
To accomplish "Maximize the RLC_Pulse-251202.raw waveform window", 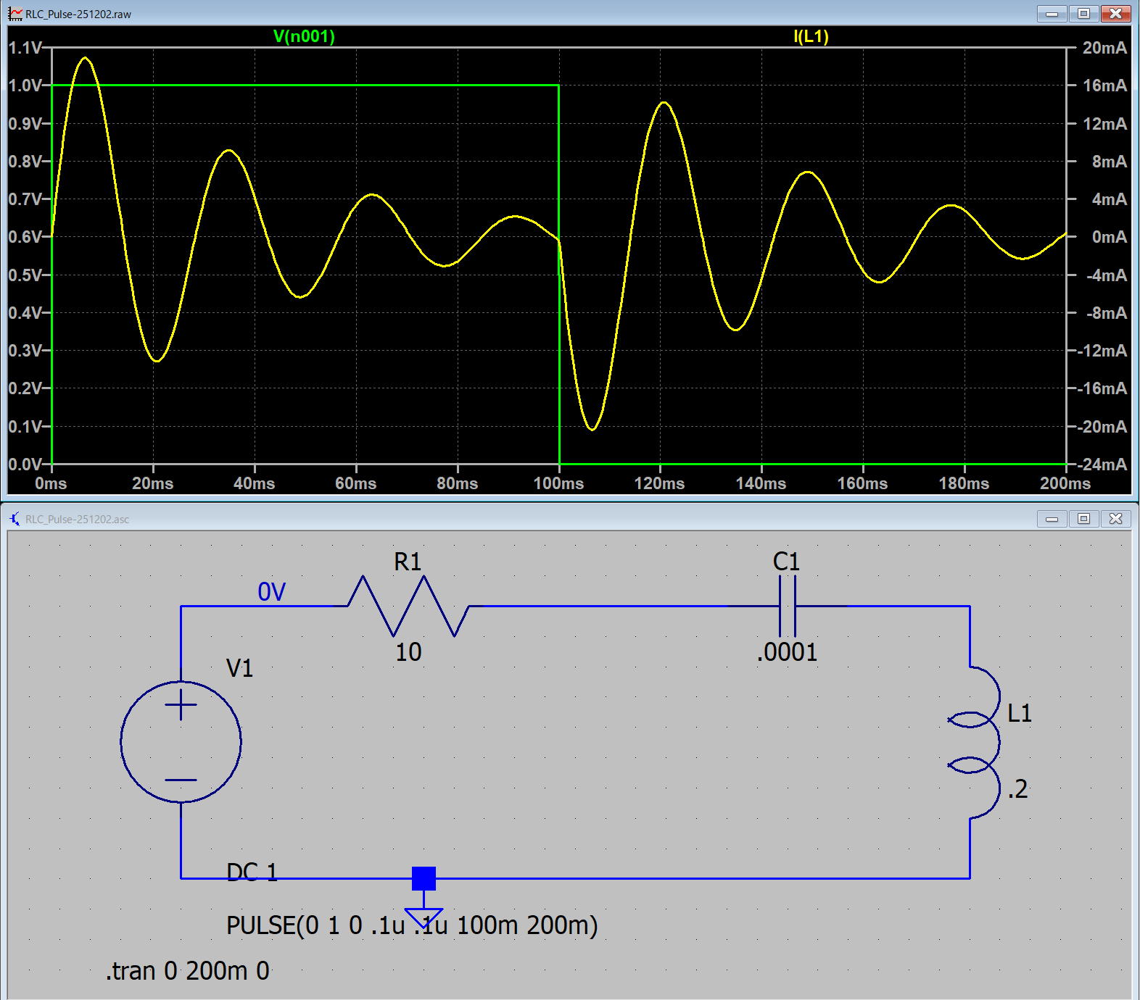I will pyautogui.click(x=1083, y=13).
